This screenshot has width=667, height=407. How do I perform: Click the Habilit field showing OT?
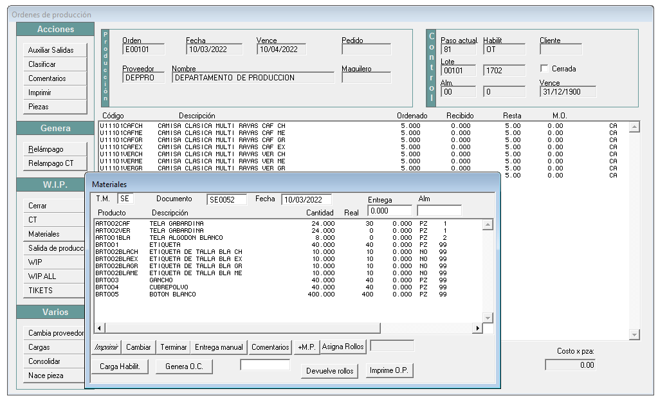point(504,50)
